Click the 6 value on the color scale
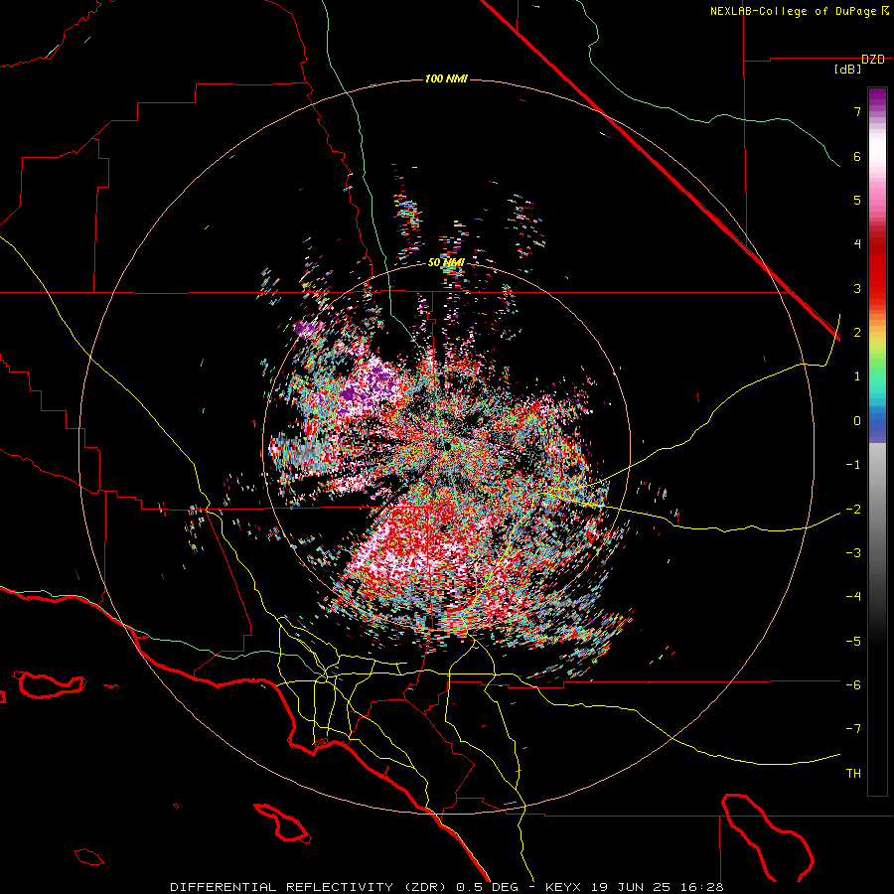 [857, 156]
